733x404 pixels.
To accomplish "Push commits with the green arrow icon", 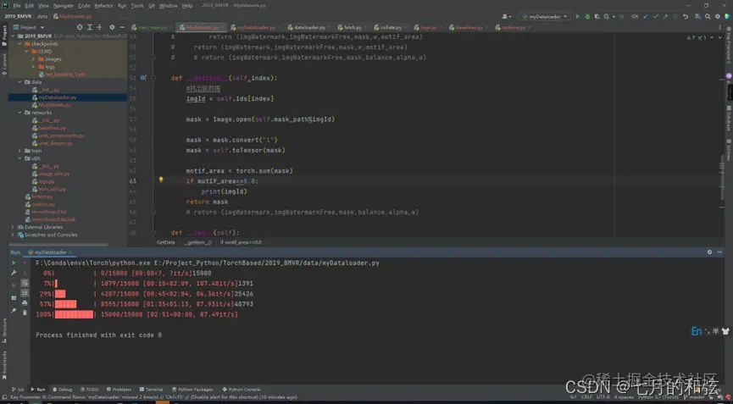I will [665, 16].
